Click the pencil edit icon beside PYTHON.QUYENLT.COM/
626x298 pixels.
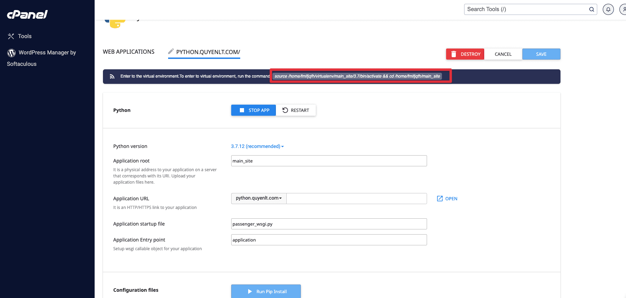pyautogui.click(x=171, y=52)
